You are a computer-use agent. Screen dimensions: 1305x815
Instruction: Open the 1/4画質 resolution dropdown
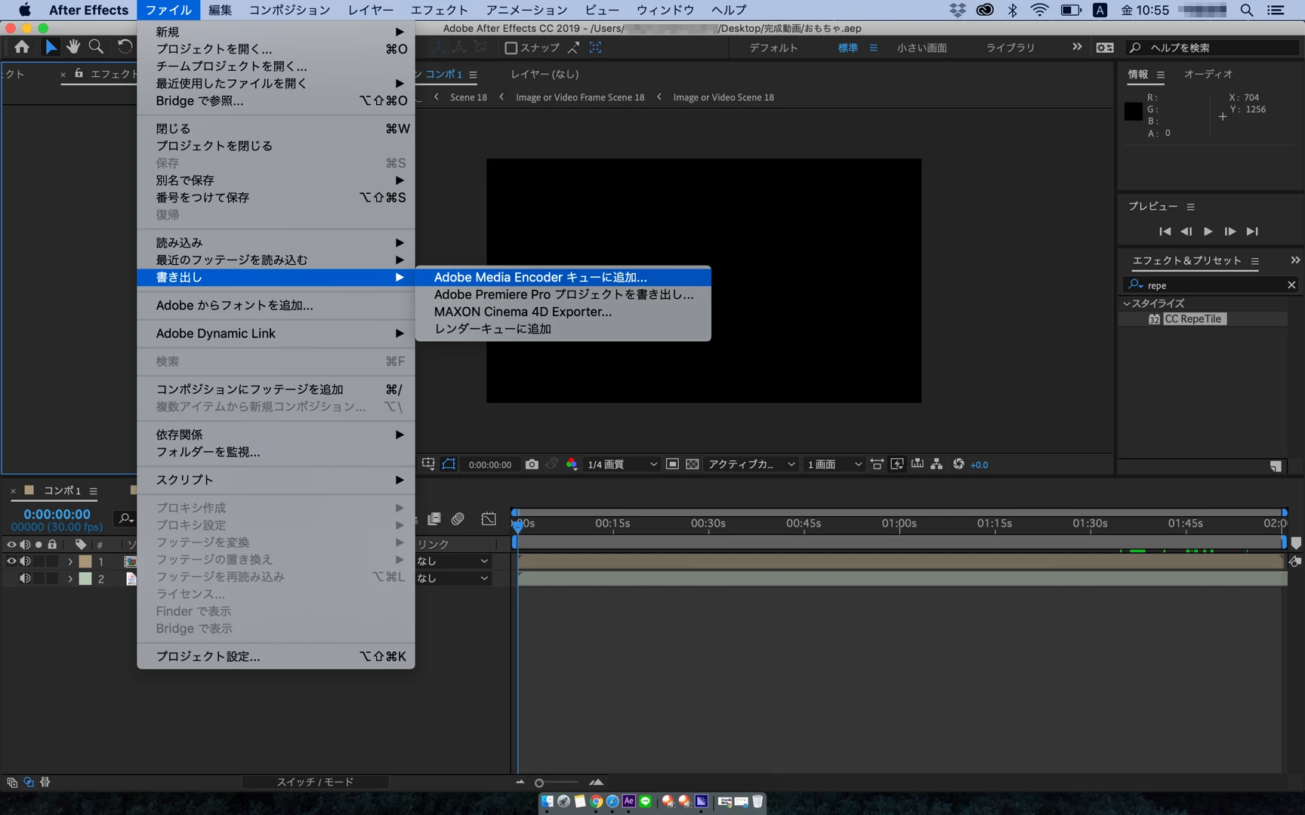[x=622, y=464]
